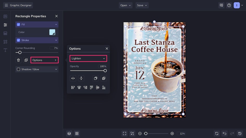Open the Customize sliders sidebar tab
The width and height of the screenshot is (246, 138).
click(x=5, y=25)
